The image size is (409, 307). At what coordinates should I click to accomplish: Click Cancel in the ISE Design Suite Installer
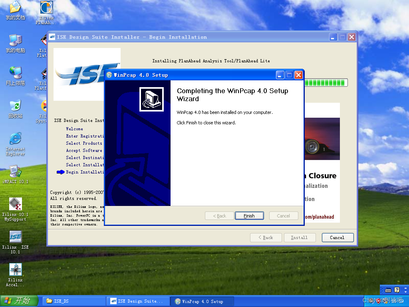click(338, 237)
